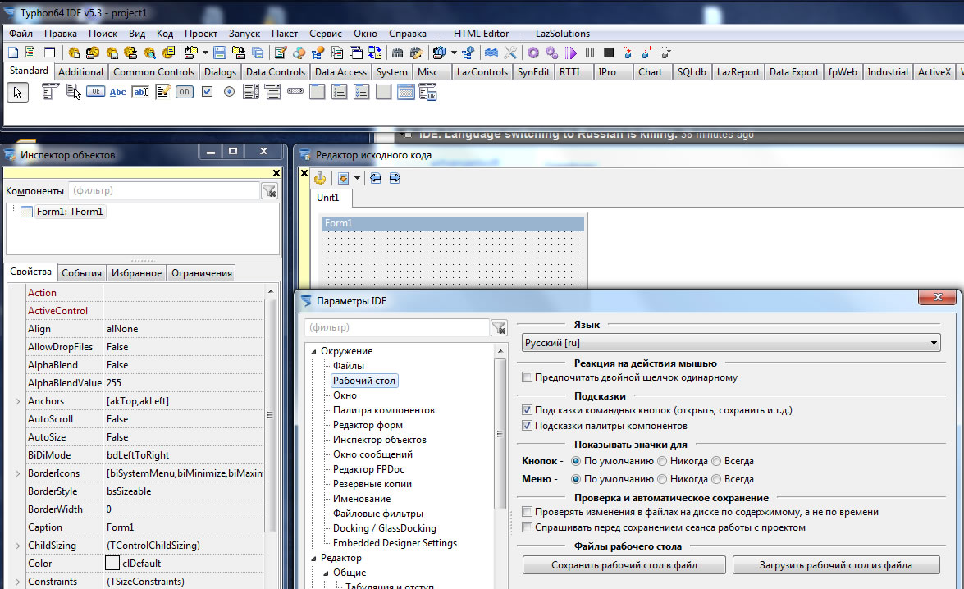This screenshot has height=589, width=964.
Task: Switch to the Additional palette tab
Action: click(x=80, y=72)
